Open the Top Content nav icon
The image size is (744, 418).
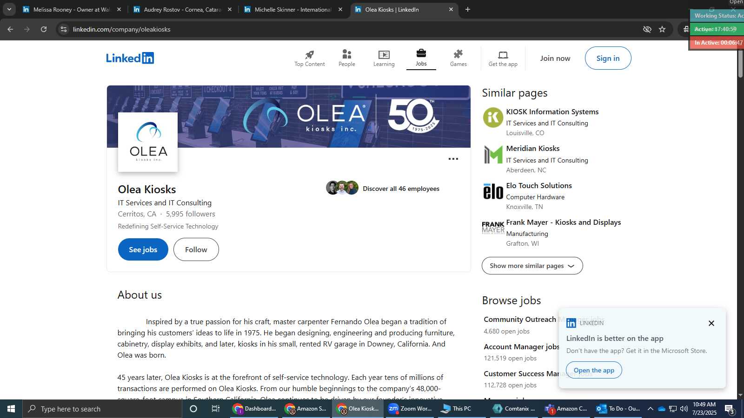click(x=309, y=58)
